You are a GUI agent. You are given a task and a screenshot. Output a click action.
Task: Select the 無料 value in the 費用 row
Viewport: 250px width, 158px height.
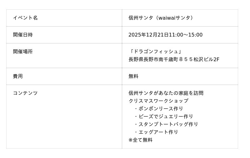click(133, 76)
